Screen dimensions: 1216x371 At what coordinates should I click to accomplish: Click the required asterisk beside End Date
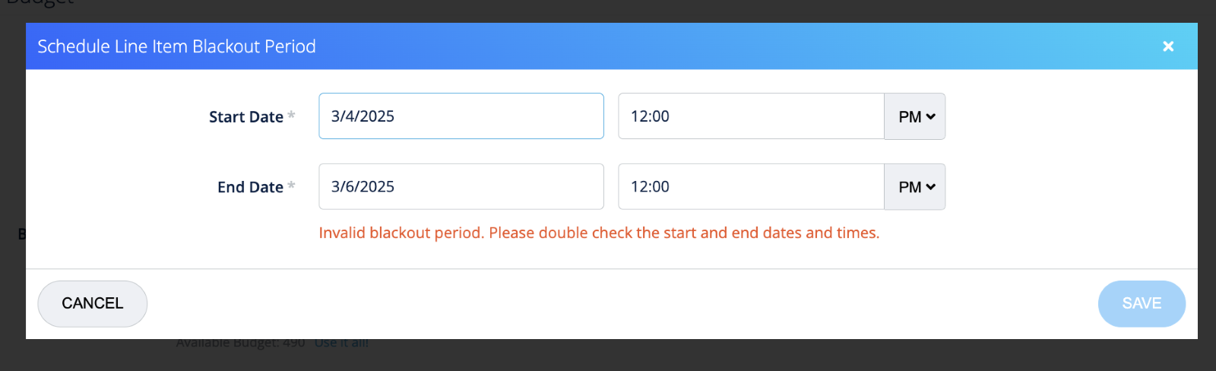[291, 185]
